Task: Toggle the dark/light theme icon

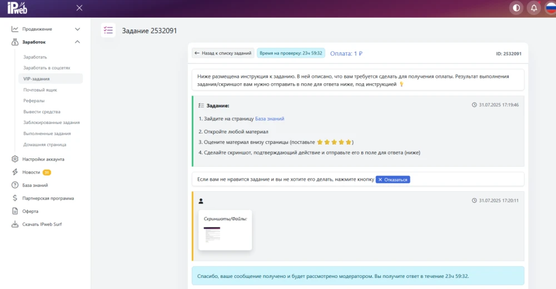Action: pyautogui.click(x=517, y=8)
